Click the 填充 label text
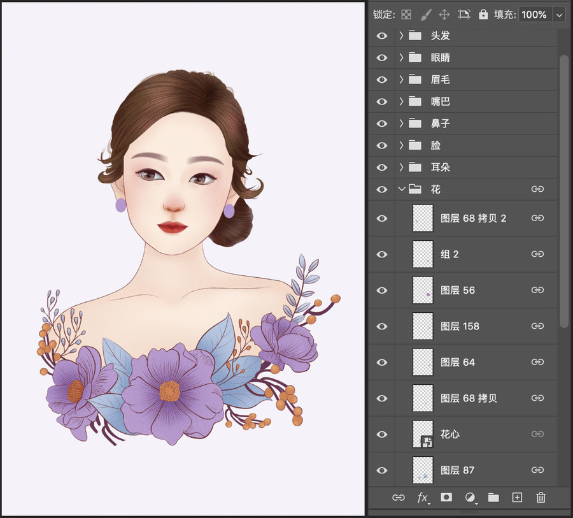 505,15
